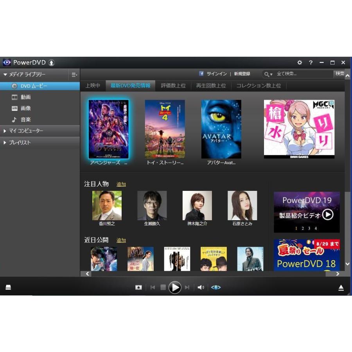Switch to the 上映中 tab
The width and height of the screenshot is (352, 352).
pos(93,85)
